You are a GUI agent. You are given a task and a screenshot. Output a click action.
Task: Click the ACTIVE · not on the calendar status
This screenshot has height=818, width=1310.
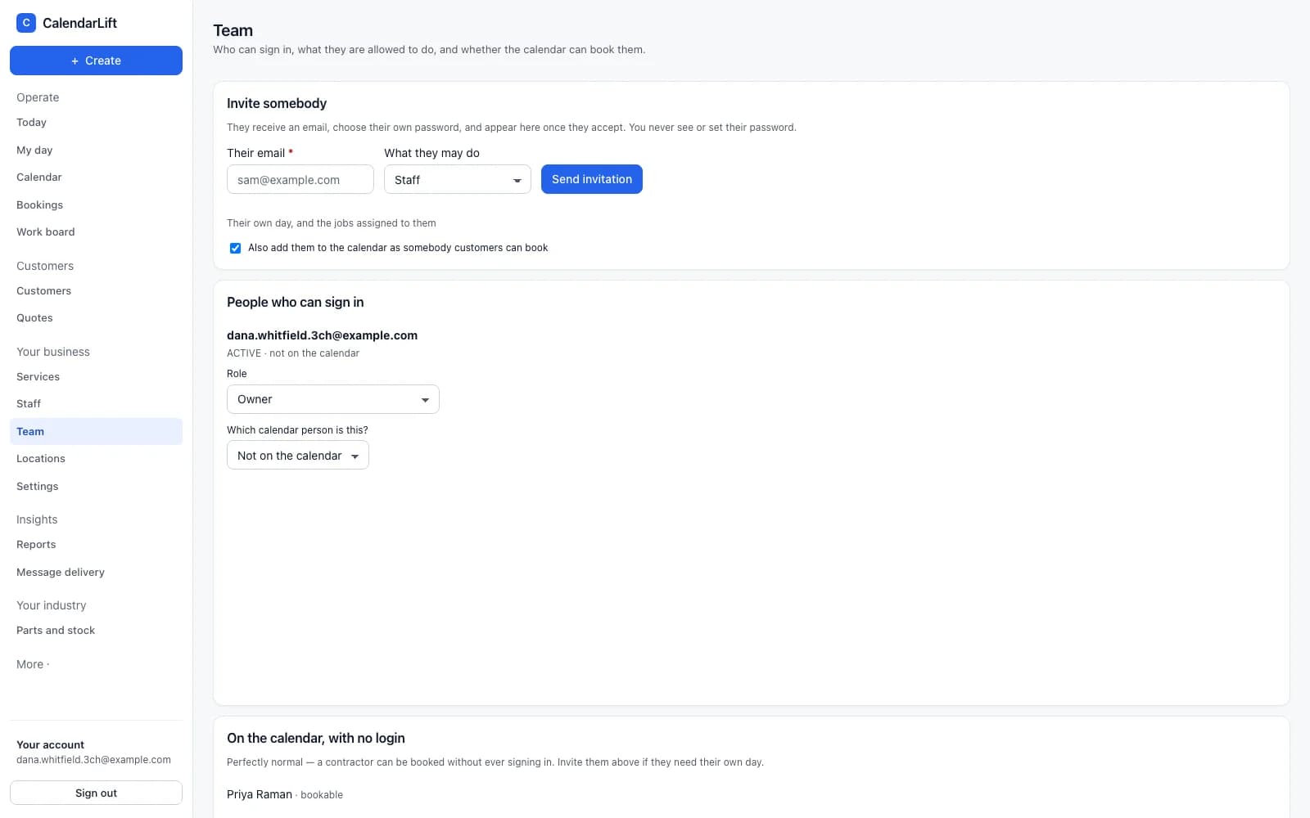pos(293,353)
